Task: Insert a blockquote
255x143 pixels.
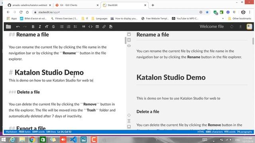Action: (x=84, y=27)
